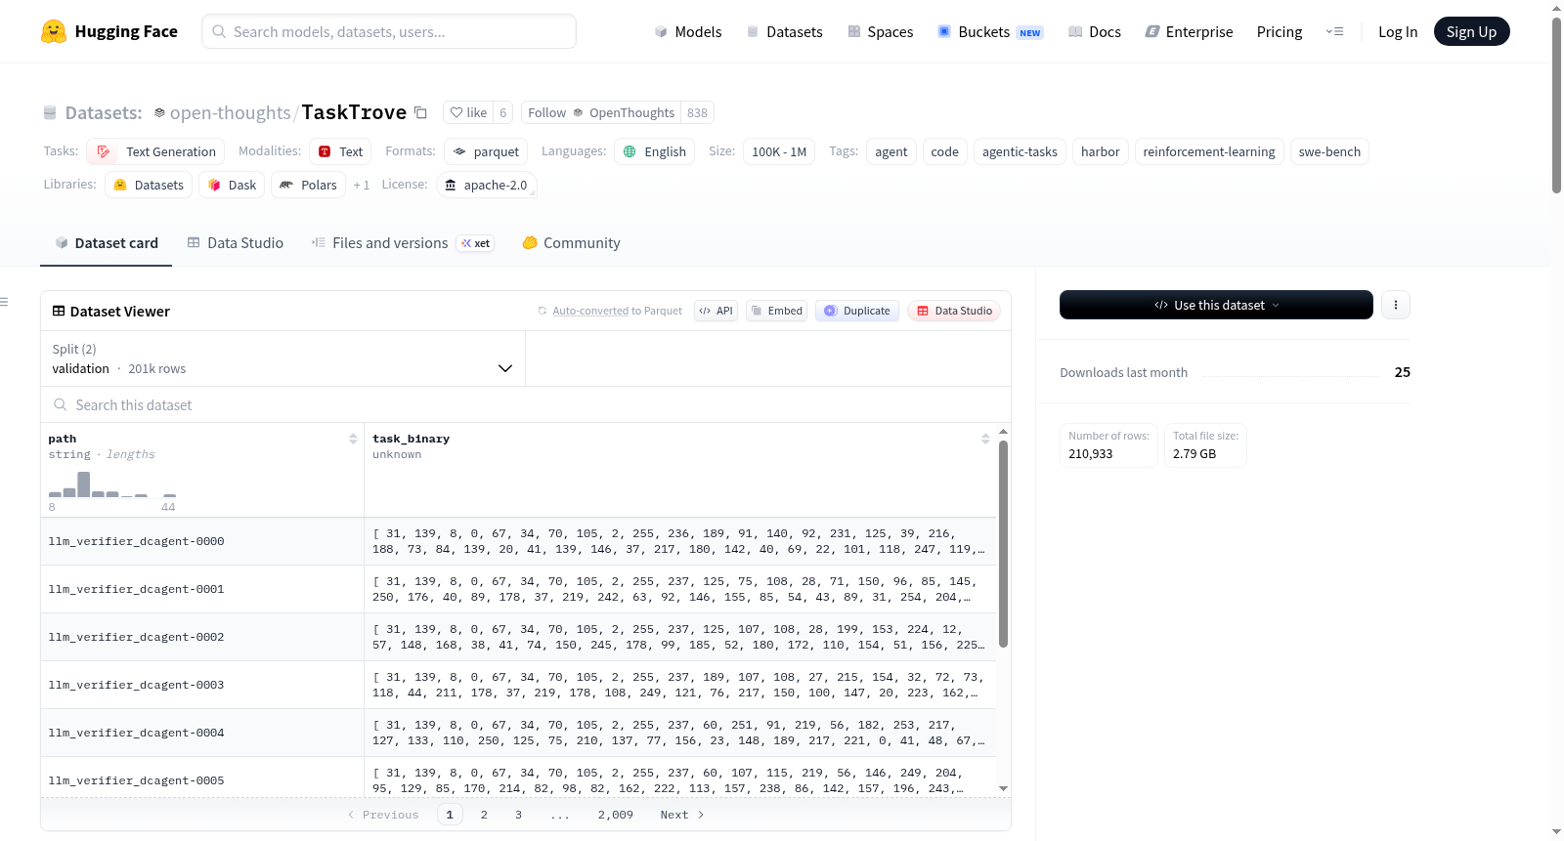Click the Models cube icon
1564x841 pixels.
661,32
